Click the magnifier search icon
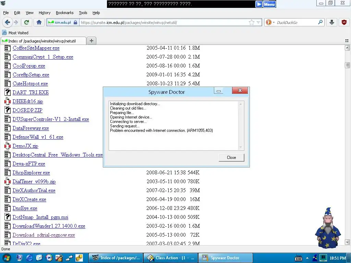 pos(320,22)
